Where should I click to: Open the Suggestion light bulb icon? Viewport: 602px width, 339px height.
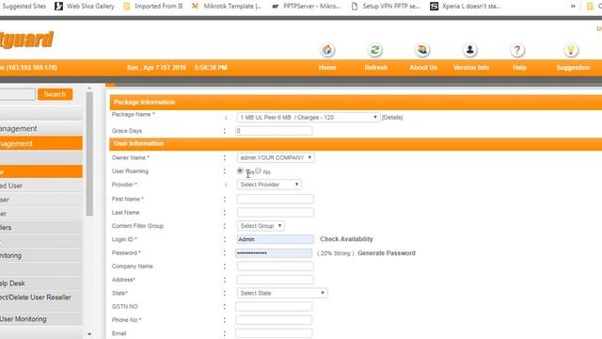(571, 50)
